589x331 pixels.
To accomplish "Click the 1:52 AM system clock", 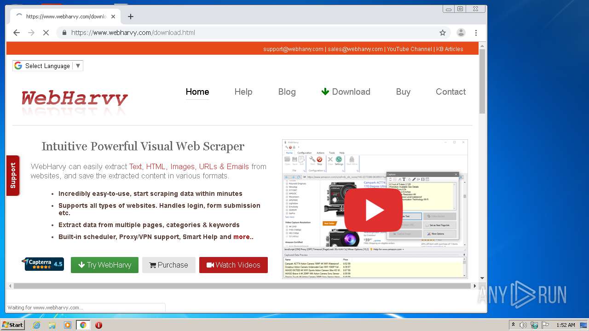I will point(566,325).
